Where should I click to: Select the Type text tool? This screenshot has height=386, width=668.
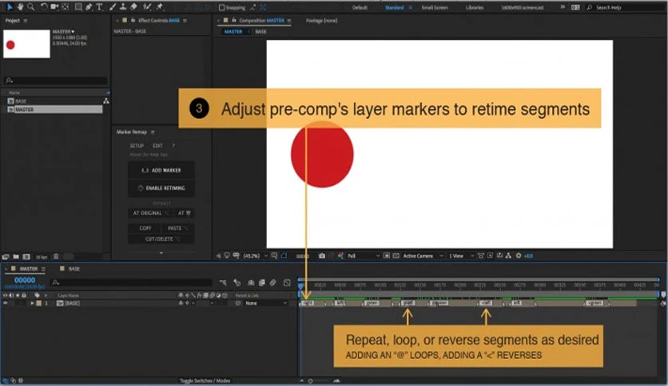click(99, 7)
